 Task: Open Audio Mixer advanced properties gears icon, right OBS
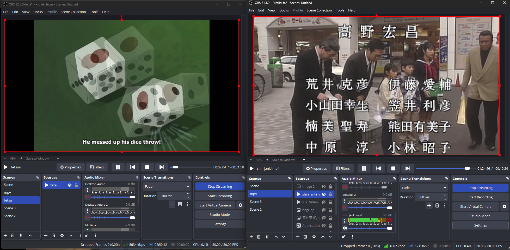(344, 237)
